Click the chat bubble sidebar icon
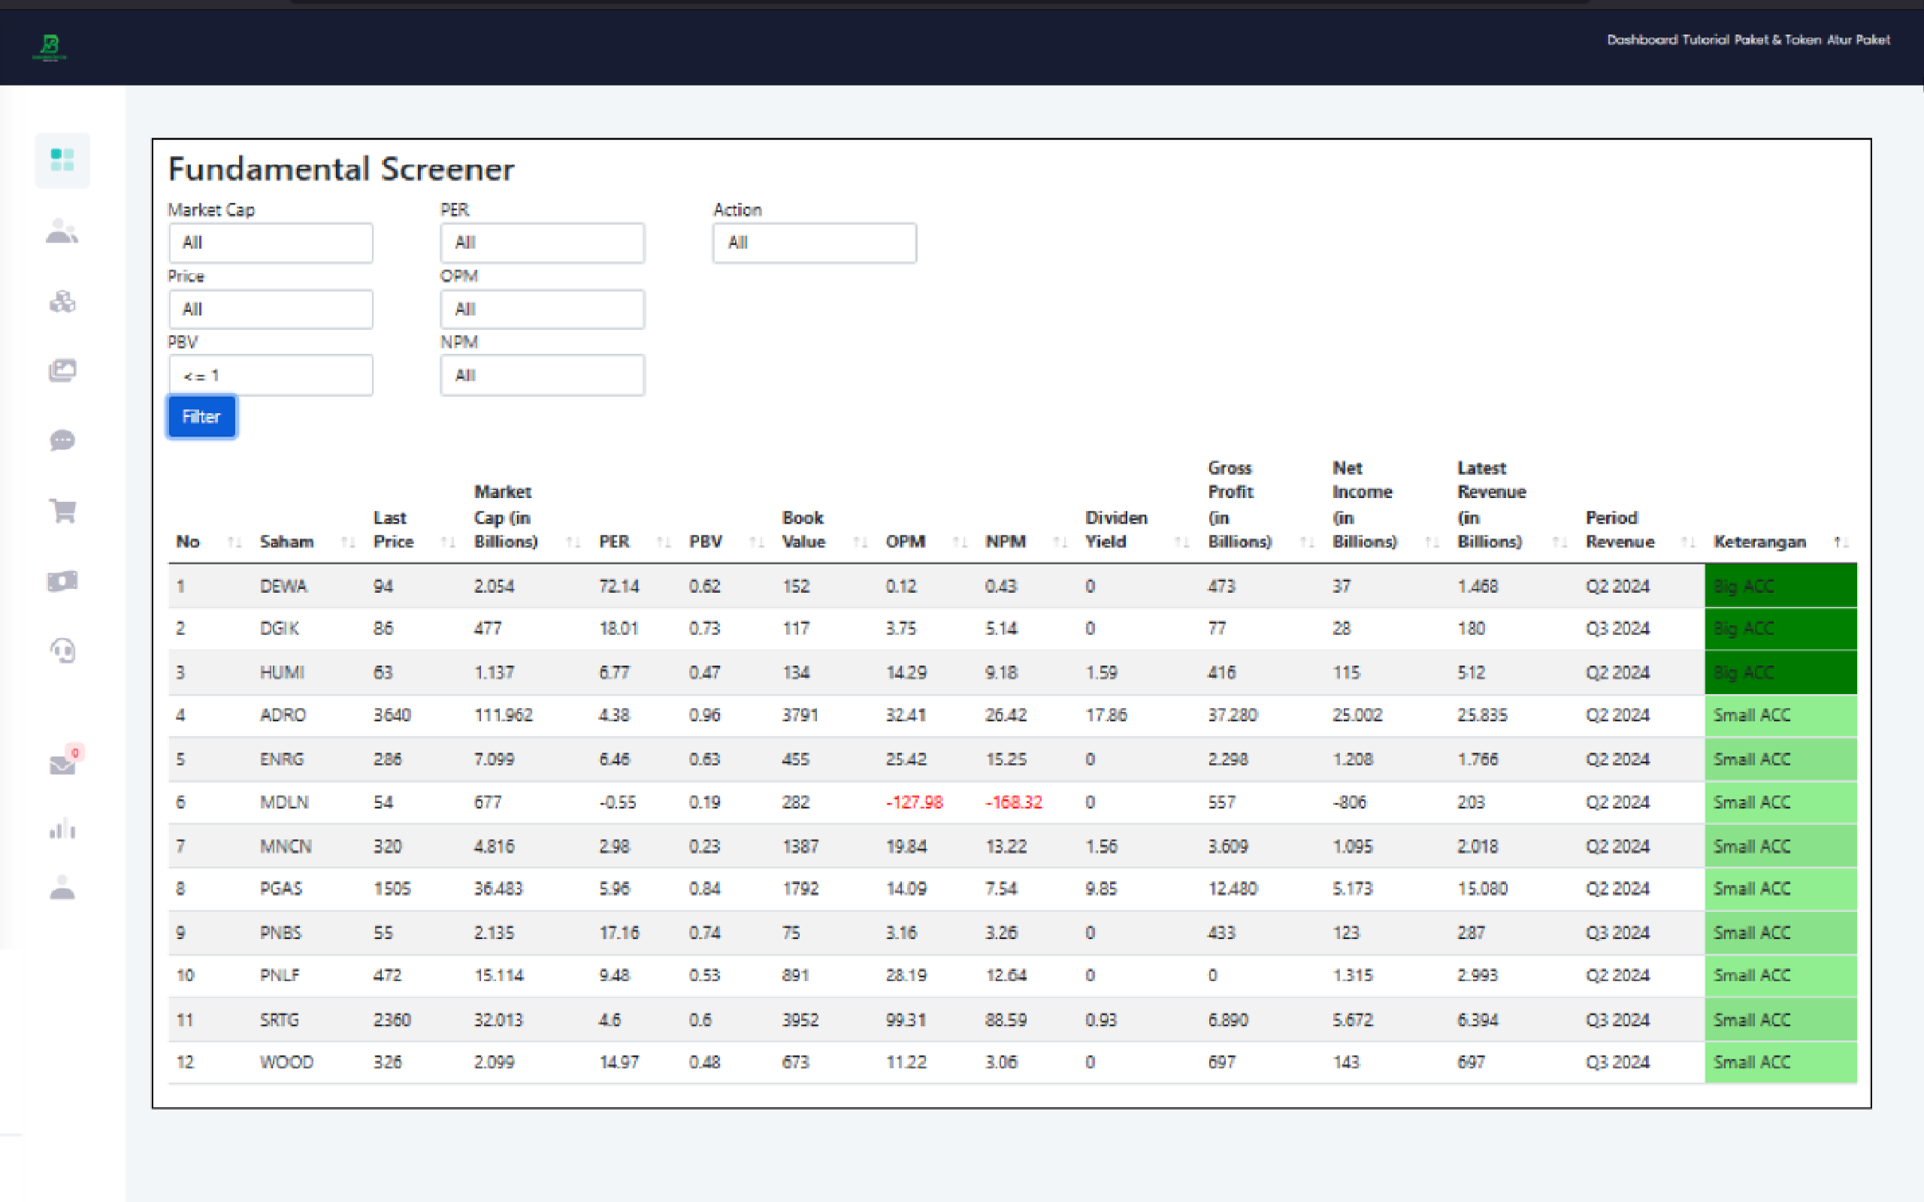Screen dimensions: 1924x1202 62,440
